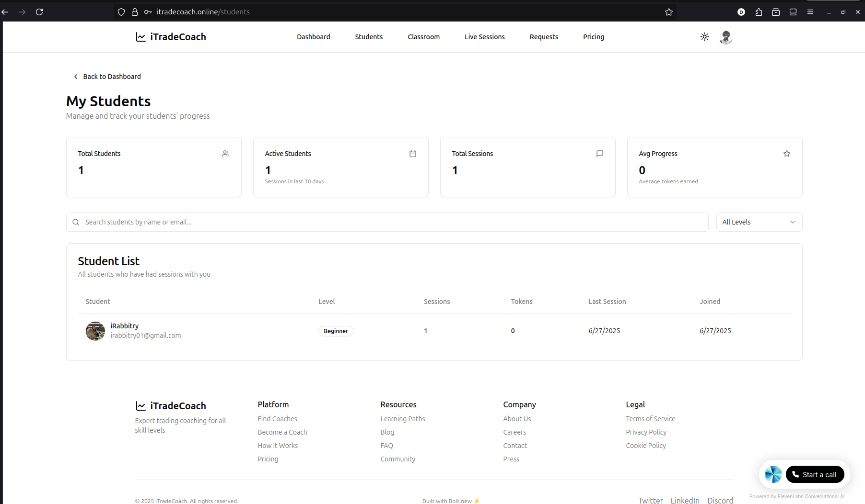Click the browser account D icon
Image resolution: width=865 pixels, height=504 pixels.
[x=741, y=12]
